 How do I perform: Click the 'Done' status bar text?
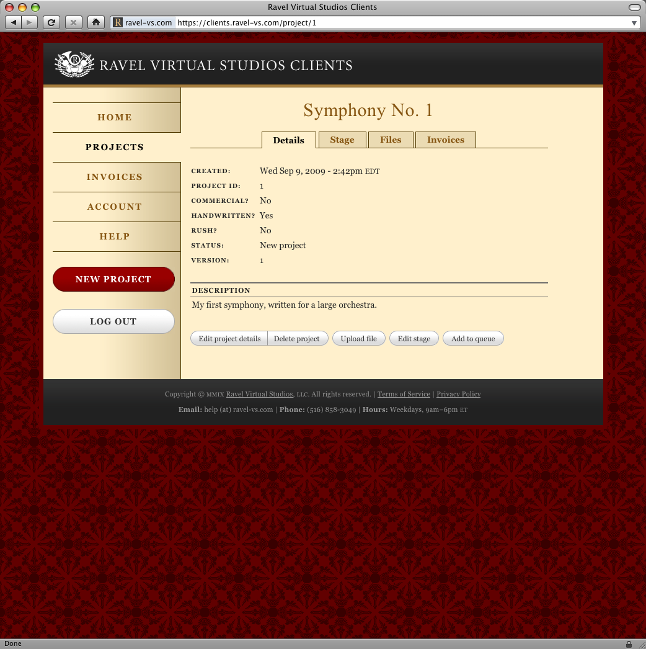(x=13, y=643)
